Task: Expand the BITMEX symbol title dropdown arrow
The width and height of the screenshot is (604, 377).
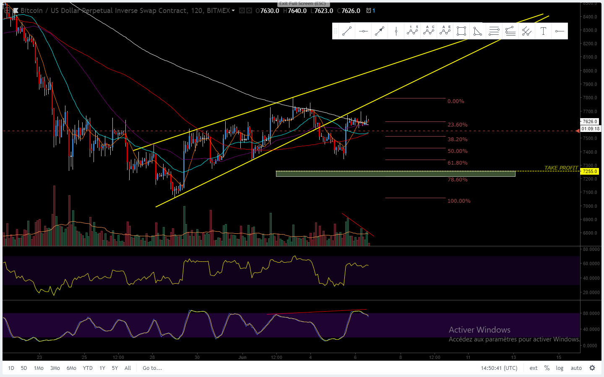Action: [x=233, y=10]
